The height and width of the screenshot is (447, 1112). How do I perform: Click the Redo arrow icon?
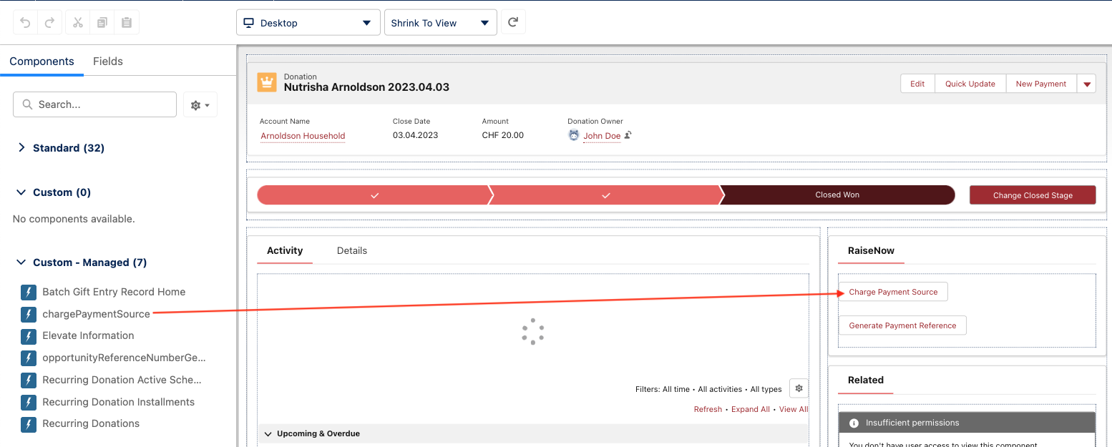coord(49,23)
